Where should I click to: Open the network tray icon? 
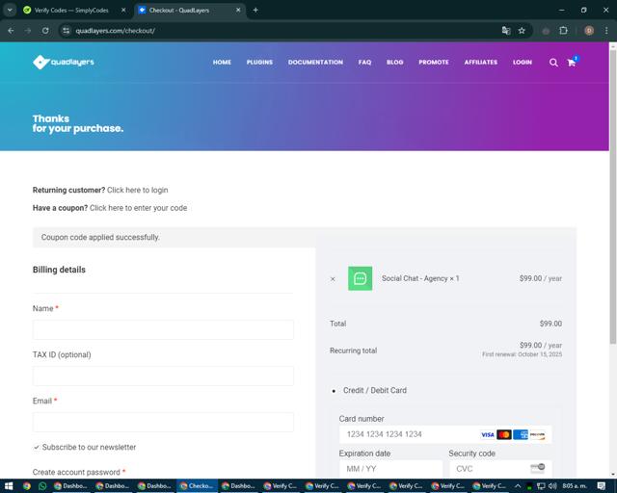(541, 486)
